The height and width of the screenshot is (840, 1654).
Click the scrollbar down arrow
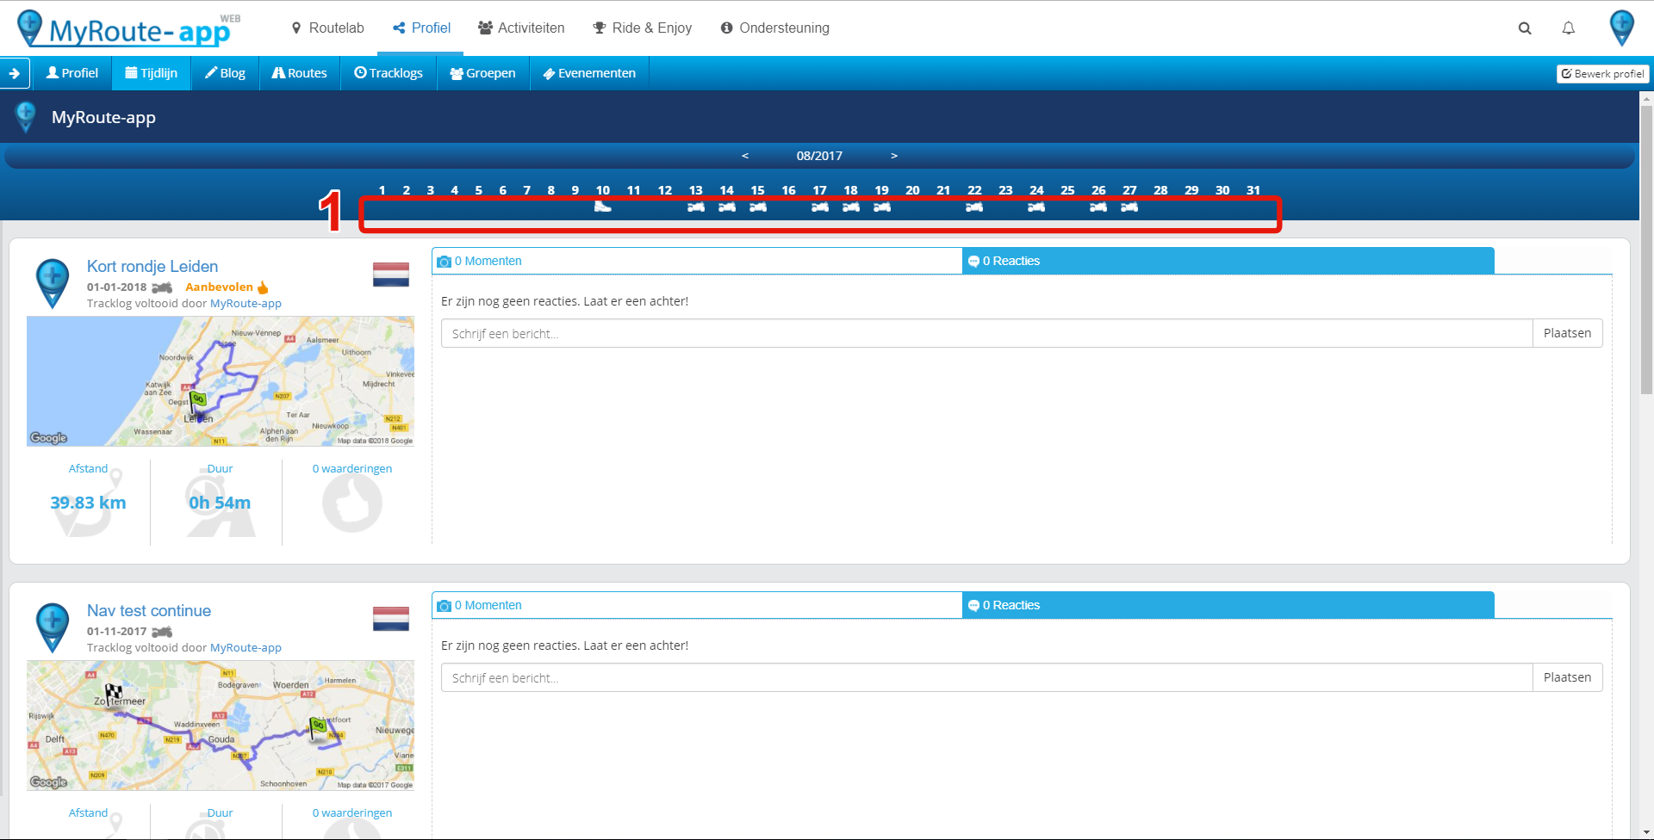[1646, 833]
